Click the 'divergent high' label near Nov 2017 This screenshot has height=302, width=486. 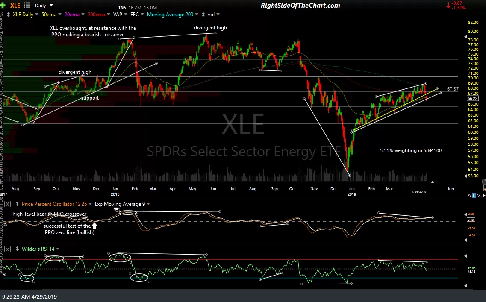pos(75,72)
